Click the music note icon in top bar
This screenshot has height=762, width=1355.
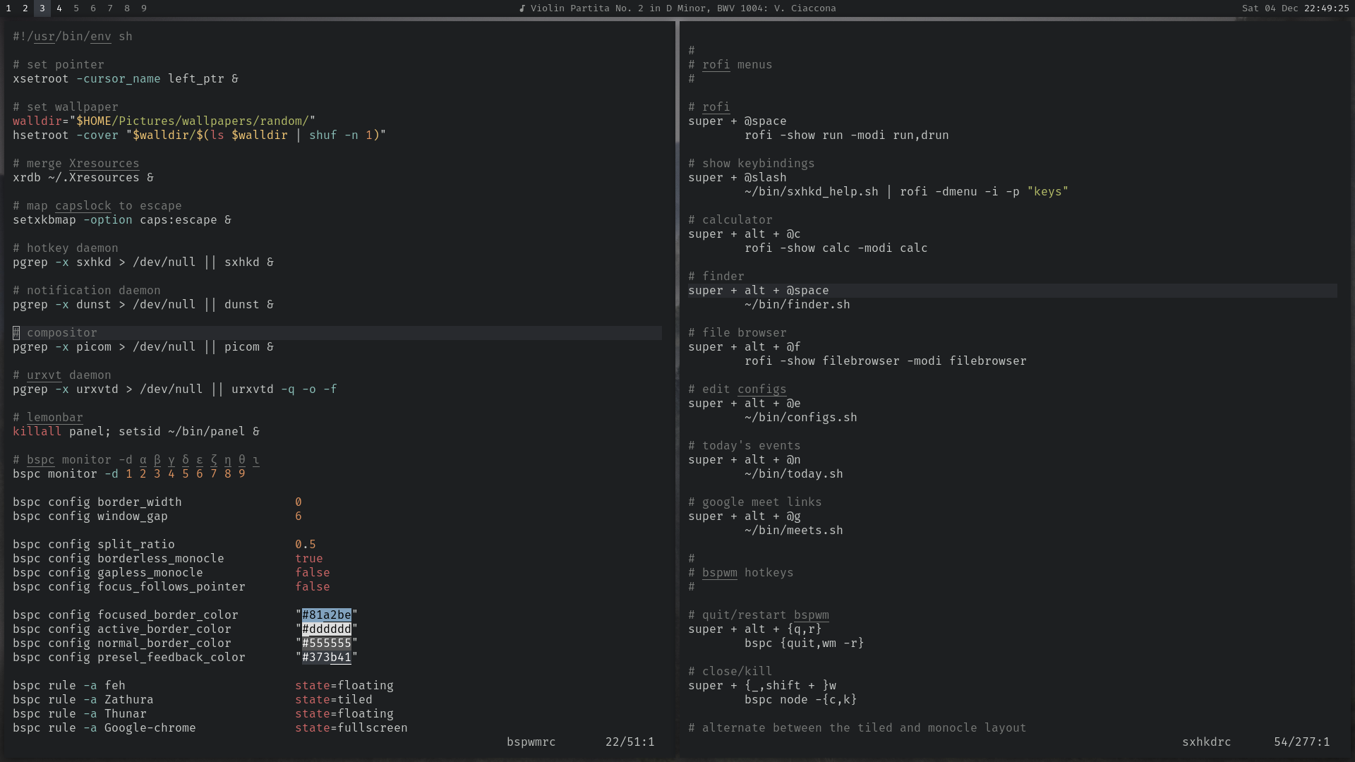tap(522, 8)
